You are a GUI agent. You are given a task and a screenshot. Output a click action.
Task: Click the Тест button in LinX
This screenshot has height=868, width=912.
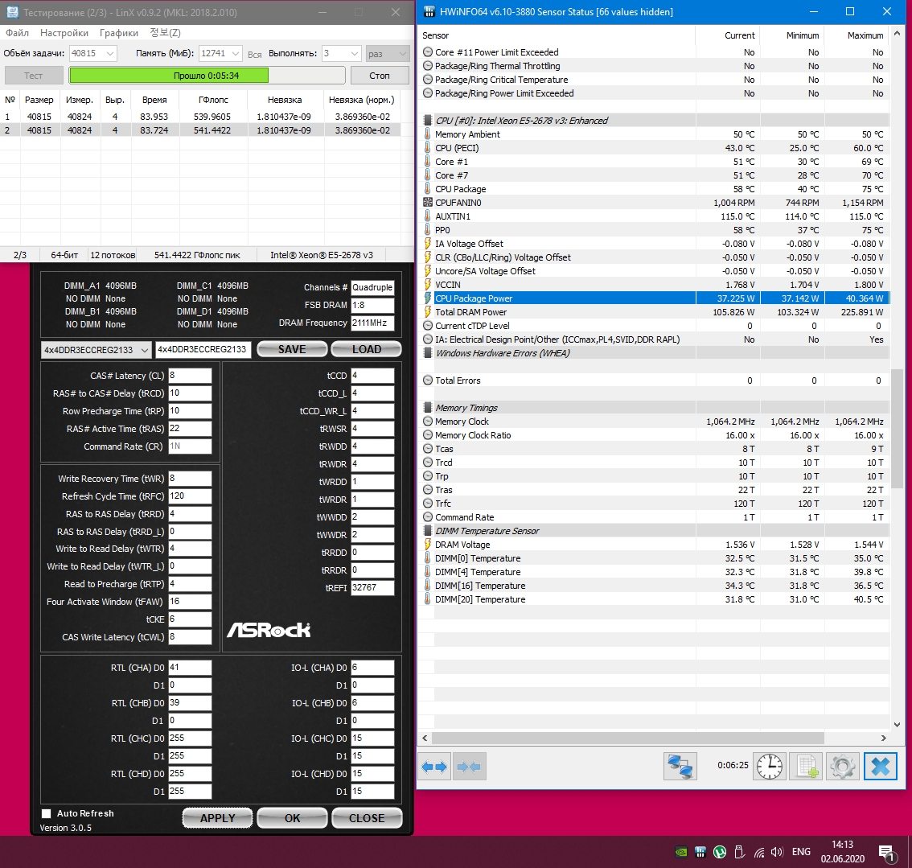[33, 76]
